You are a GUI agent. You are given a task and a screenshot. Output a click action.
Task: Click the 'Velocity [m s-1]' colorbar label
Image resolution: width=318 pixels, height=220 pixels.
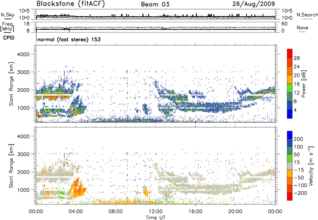point(311,166)
